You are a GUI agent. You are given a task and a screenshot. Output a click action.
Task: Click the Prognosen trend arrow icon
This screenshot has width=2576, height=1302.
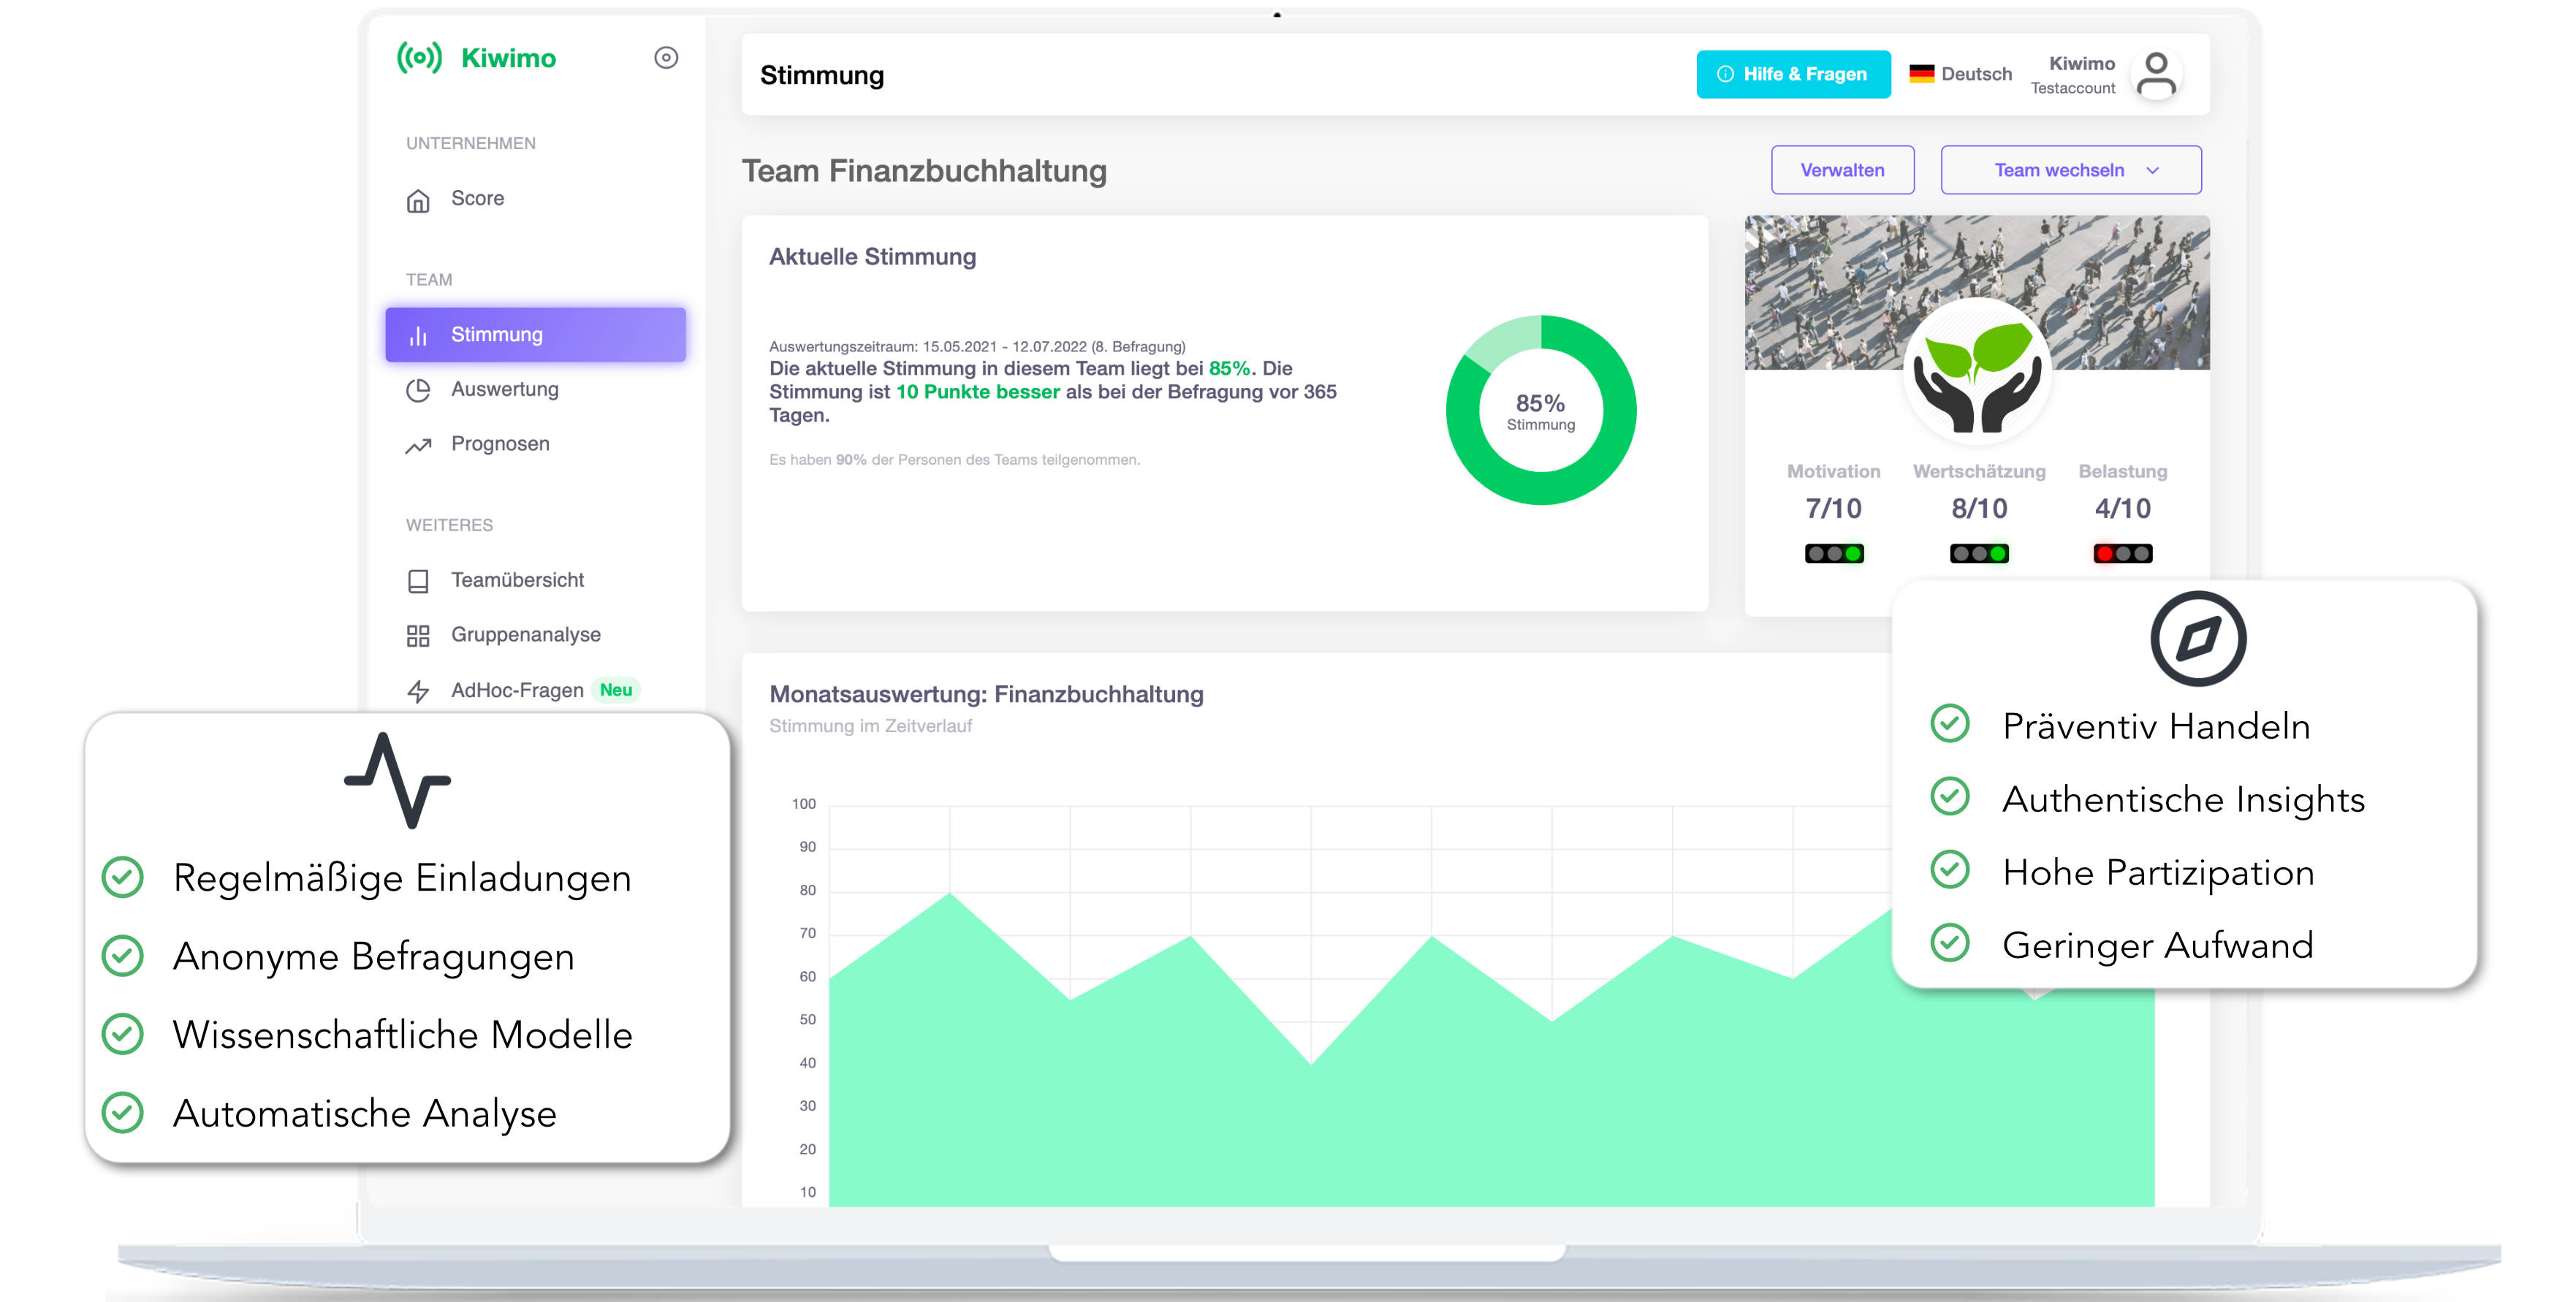tap(418, 445)
